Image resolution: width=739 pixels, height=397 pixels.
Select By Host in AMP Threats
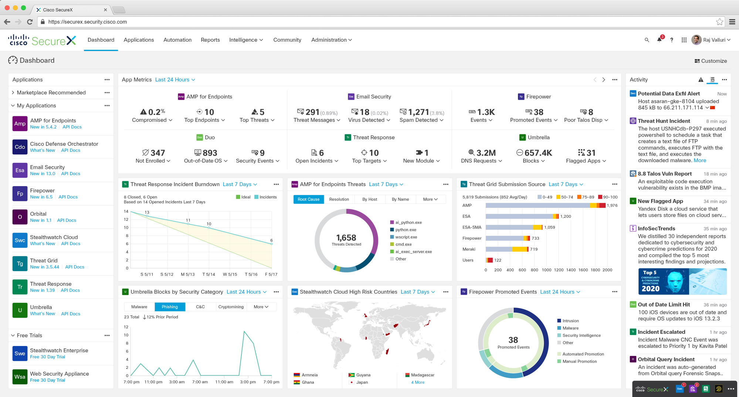[x=369, y=199]
